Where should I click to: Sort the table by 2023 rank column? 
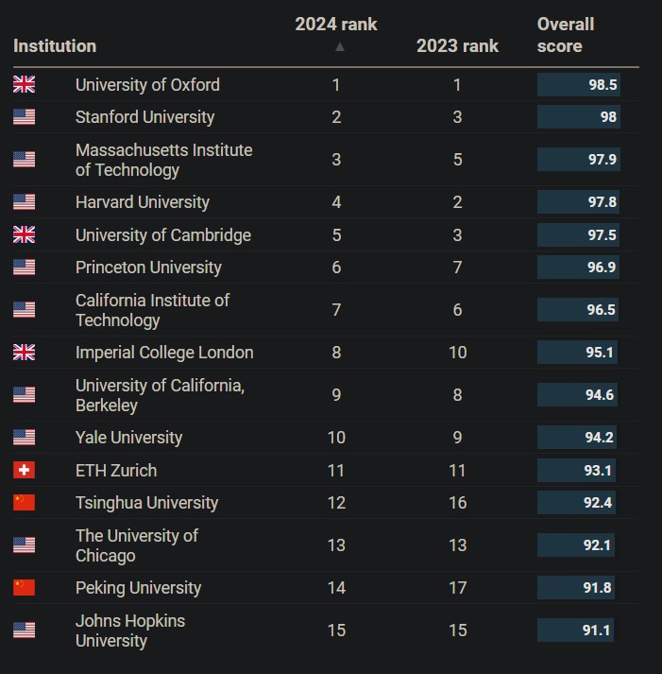click(457, 45)
